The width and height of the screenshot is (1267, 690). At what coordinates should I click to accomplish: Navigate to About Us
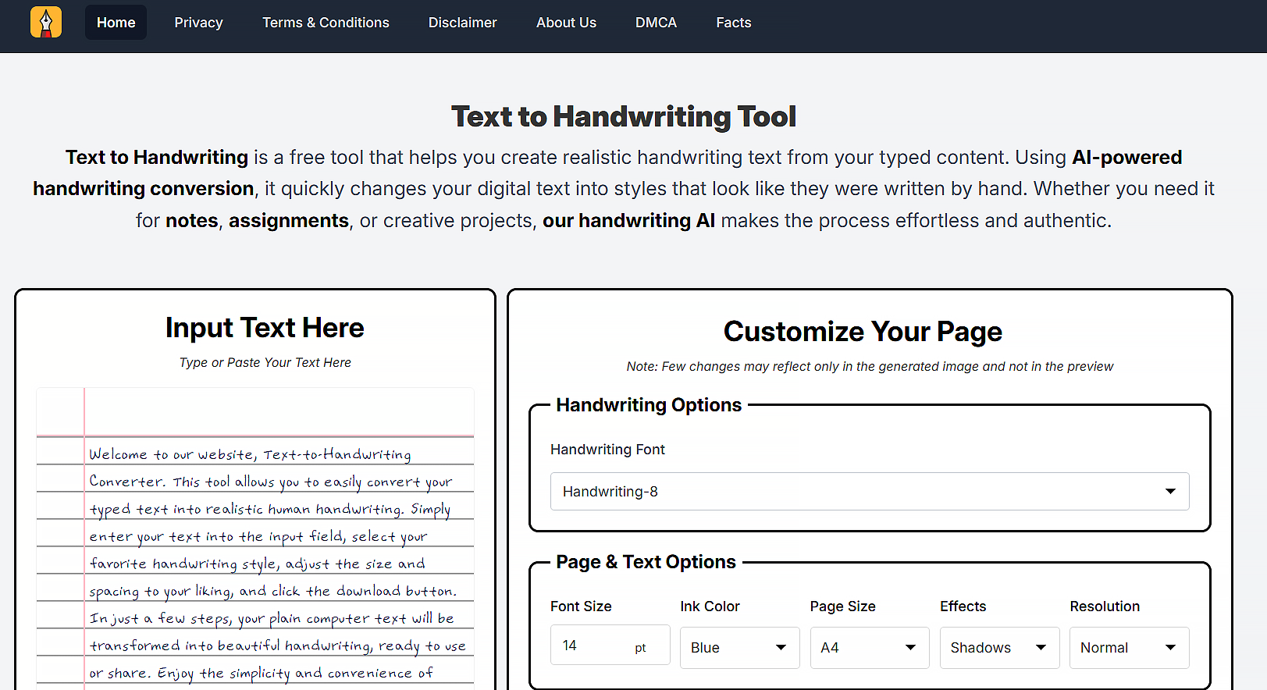566,23
